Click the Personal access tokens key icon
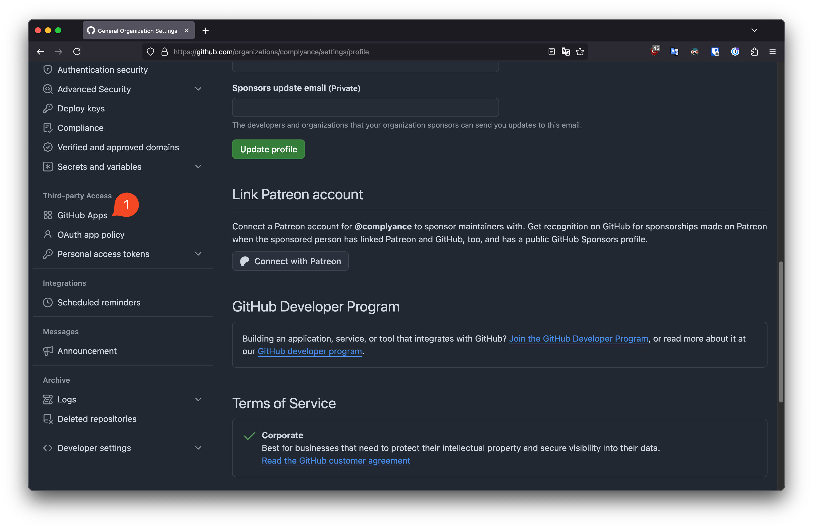 48,254
